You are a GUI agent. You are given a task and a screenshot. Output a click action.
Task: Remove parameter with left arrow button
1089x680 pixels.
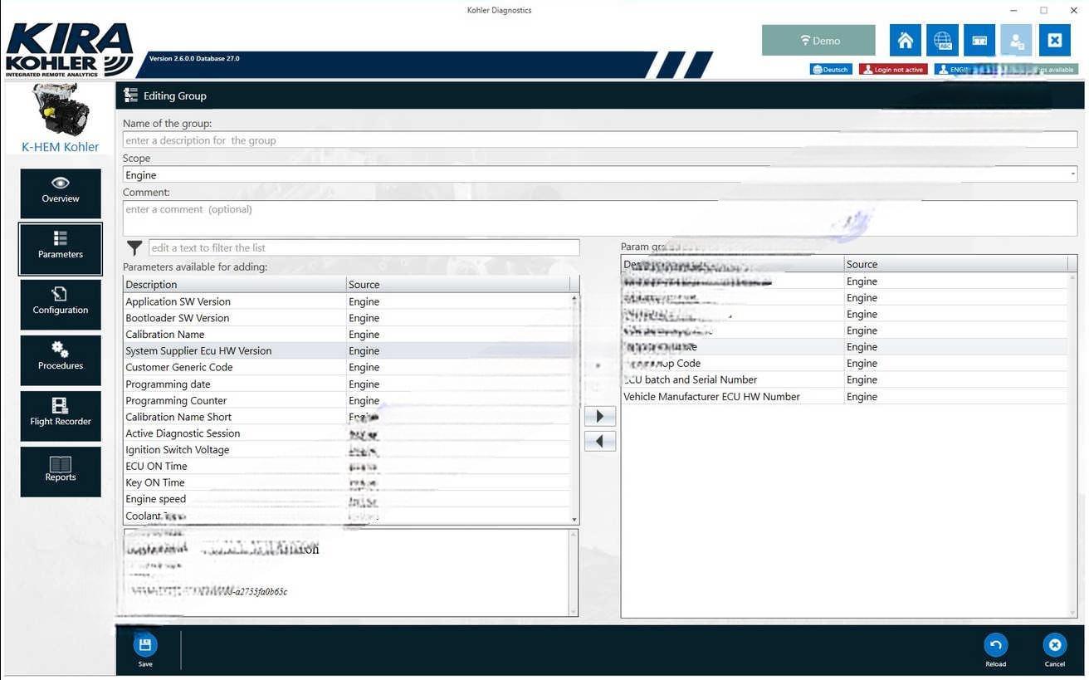600,442
